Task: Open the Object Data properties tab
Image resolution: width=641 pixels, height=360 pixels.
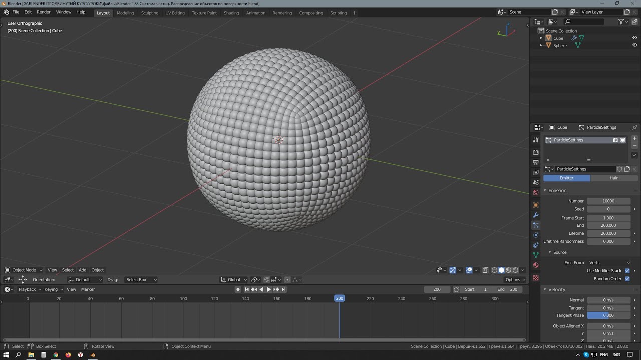Action: [x=536, y=255]
